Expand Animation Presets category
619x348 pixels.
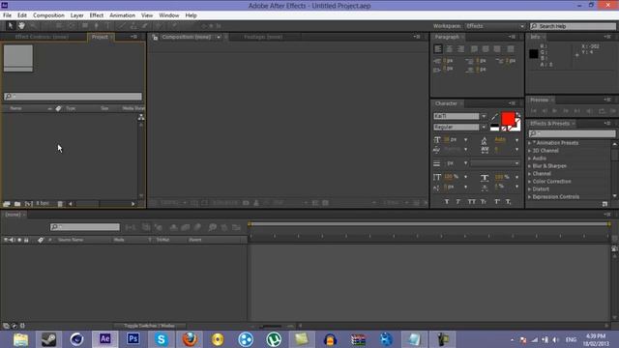pyautogui.click(x=530, y=143)
